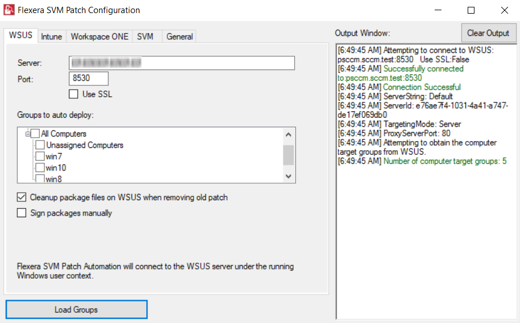Check the All Computers group checkbox

click(x=35, y=134)
